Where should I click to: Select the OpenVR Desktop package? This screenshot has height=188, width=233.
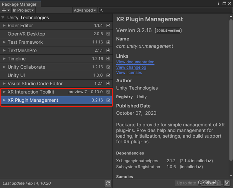(26, 34)
